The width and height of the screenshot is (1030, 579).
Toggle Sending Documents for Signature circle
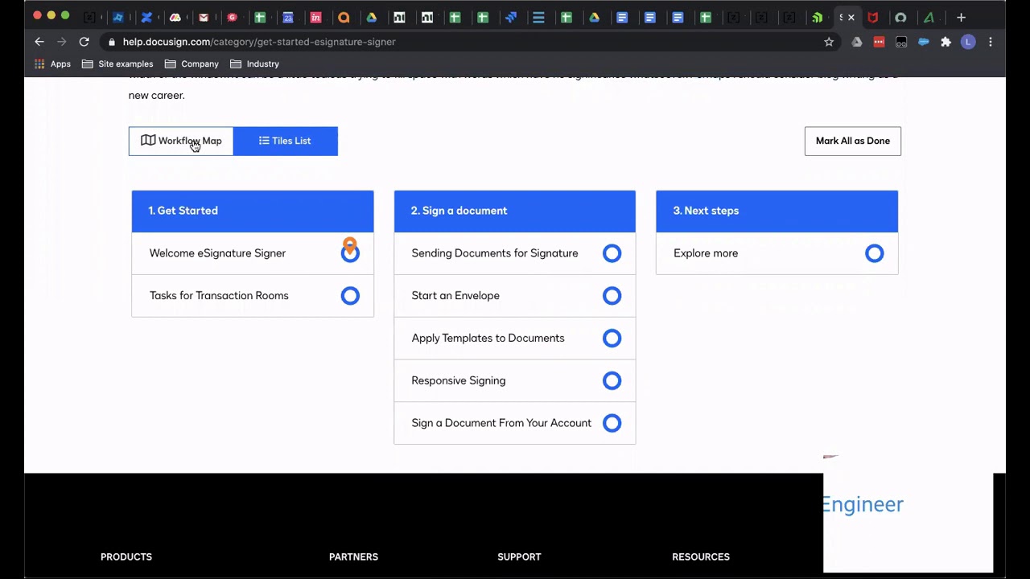[612, 253]
